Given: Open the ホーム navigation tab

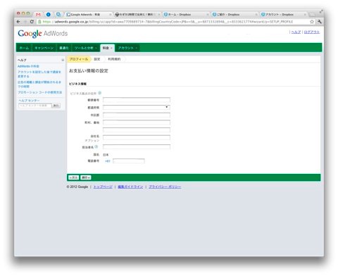Looking at the screenshot, I should tap(24, 48).
